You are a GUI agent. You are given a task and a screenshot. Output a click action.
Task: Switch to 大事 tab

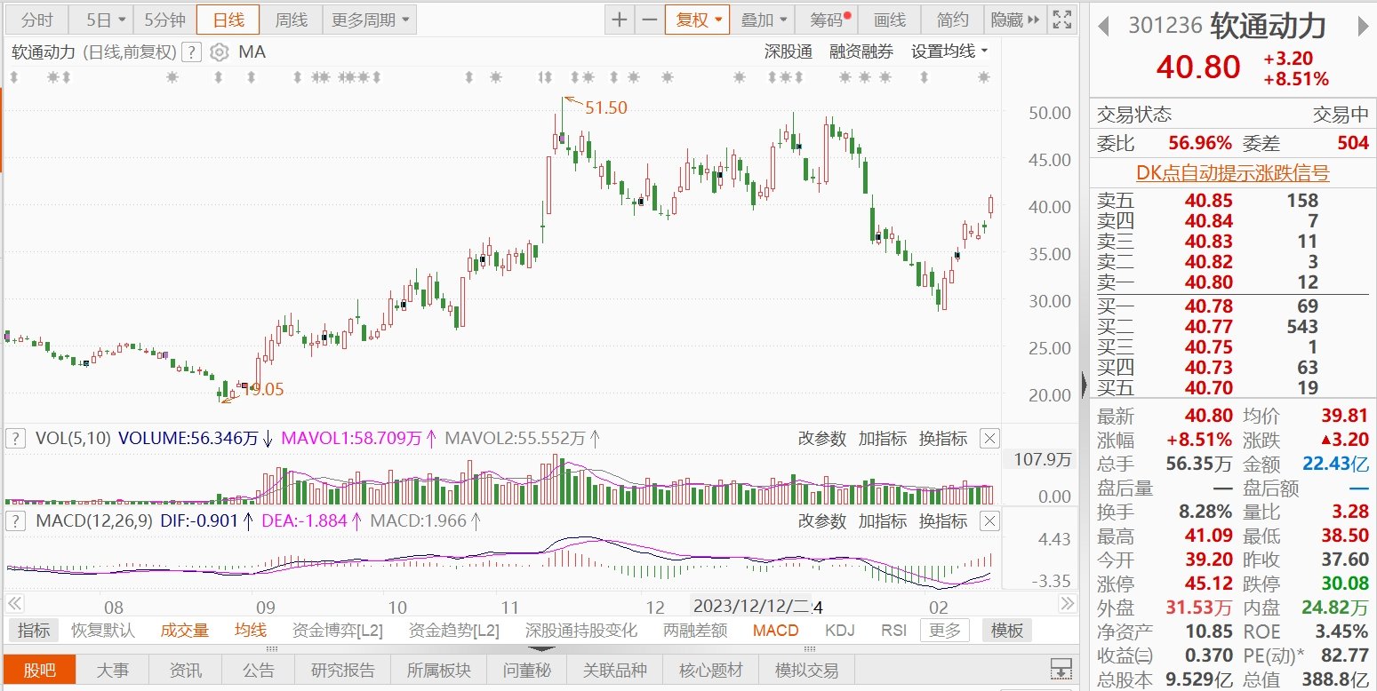coord(113,671)
